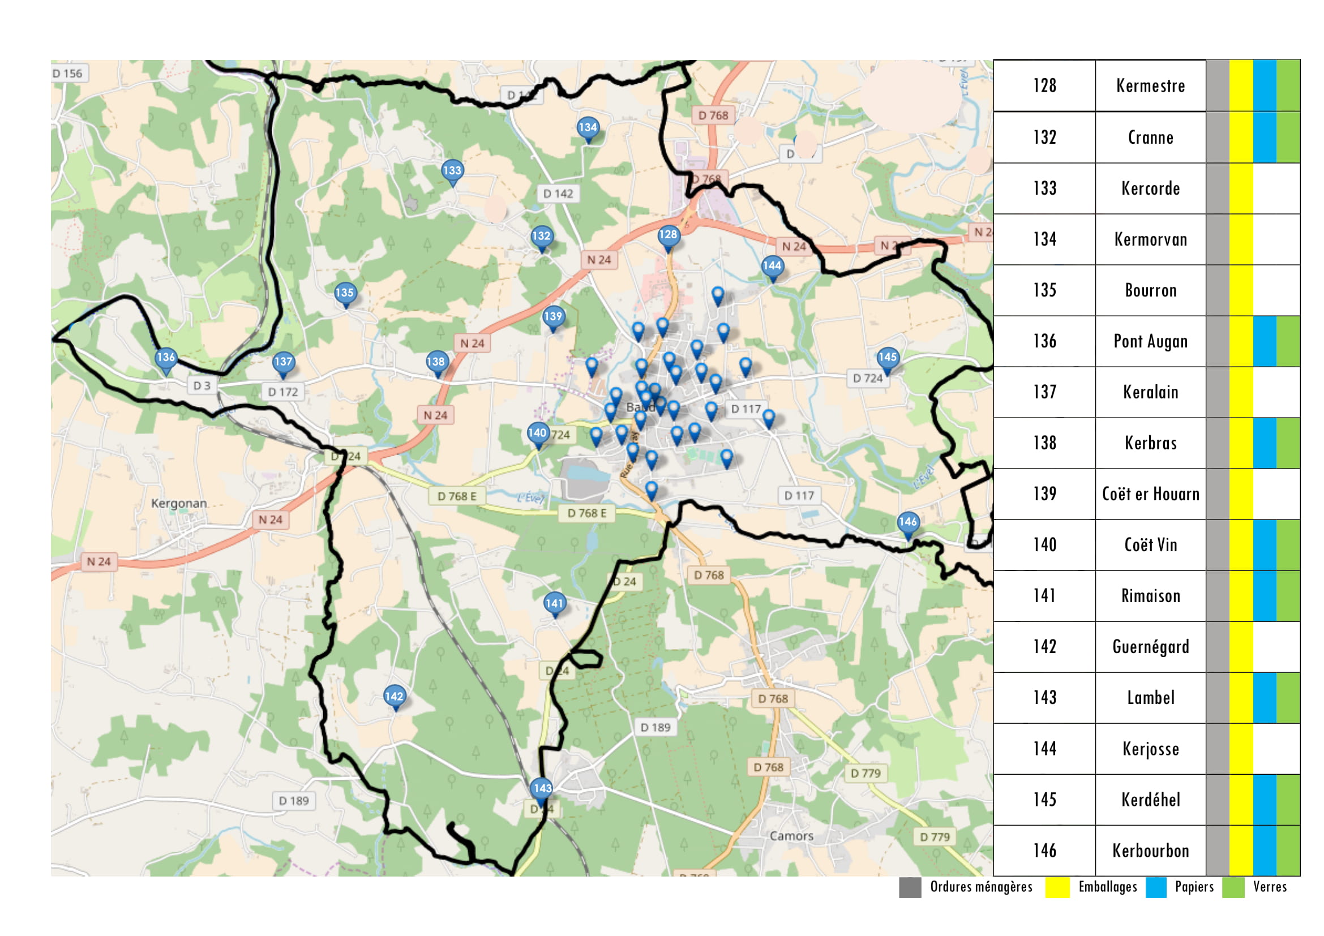This screenshot has height=936, width=1324.
Task: Click the blue Papiers legend swatch
Action: [x=1156, y=887]
